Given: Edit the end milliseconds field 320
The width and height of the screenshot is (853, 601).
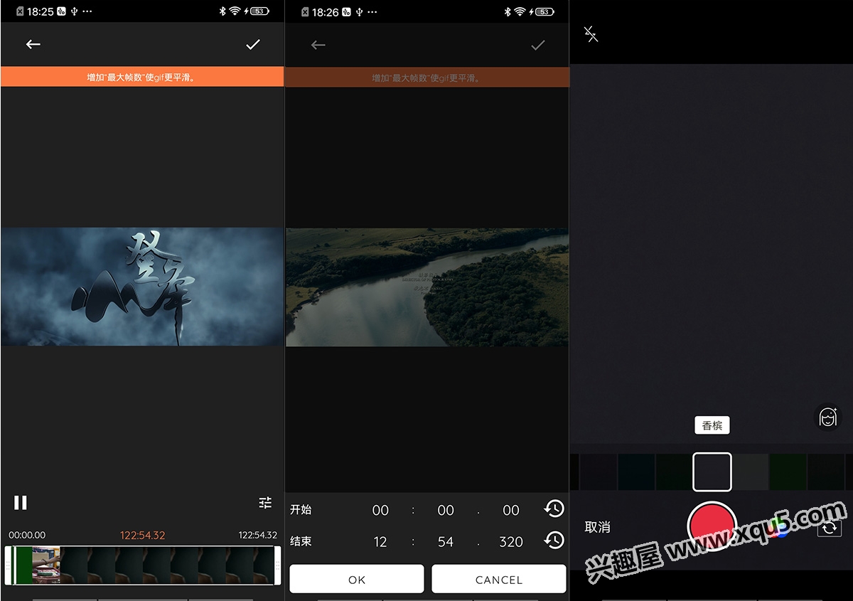Looking at the screenshot, I should point(511,542).
